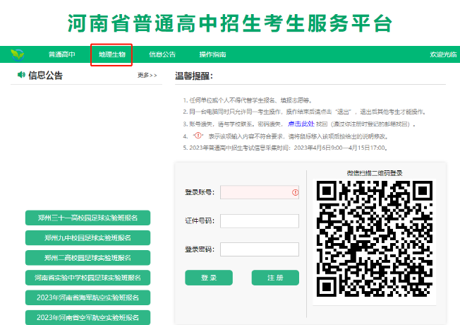The height and width of the screenshot is (325, 460).
Task: Click the speaker icon beside 信息公告
Action: 21,75
